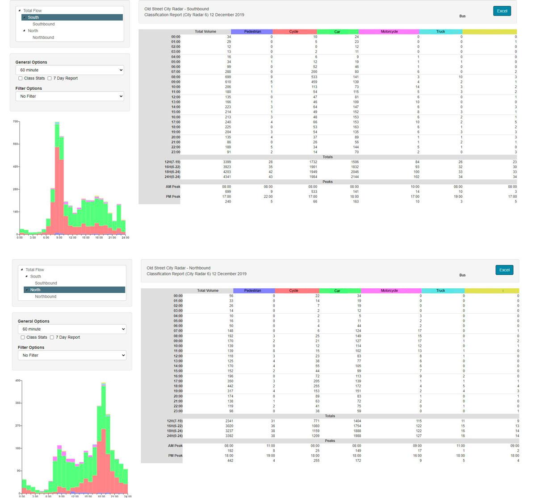The height and width of the screenshot is (498, 536).
Task: Collapse Total Flow triangle in the tree with South highlighted
Action: pos(20,11)
